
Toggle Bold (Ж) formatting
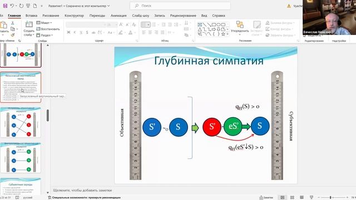click(68, 33)
